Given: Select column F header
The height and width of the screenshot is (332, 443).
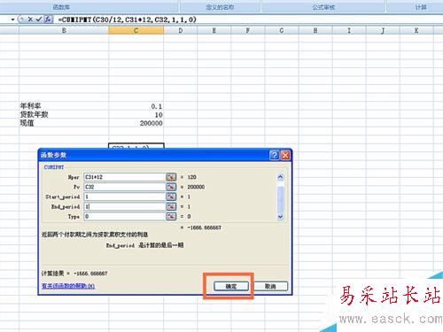Looking at the screenshot, I should pos(248,30).
